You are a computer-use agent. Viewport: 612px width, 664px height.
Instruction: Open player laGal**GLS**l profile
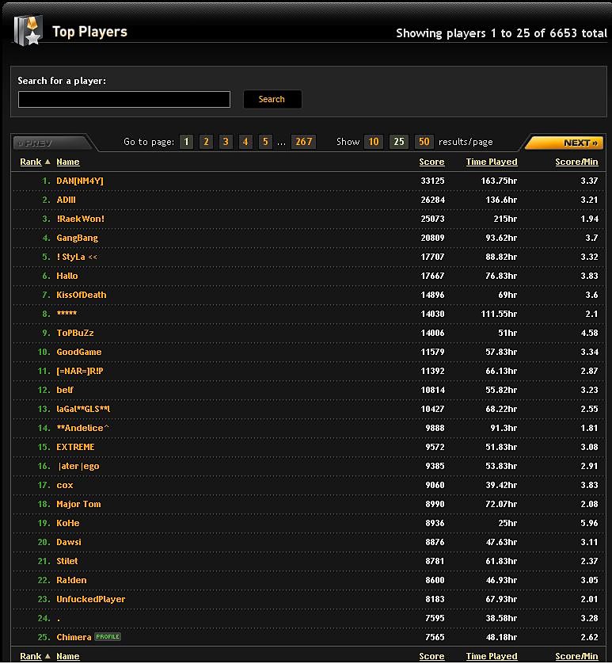83,409
